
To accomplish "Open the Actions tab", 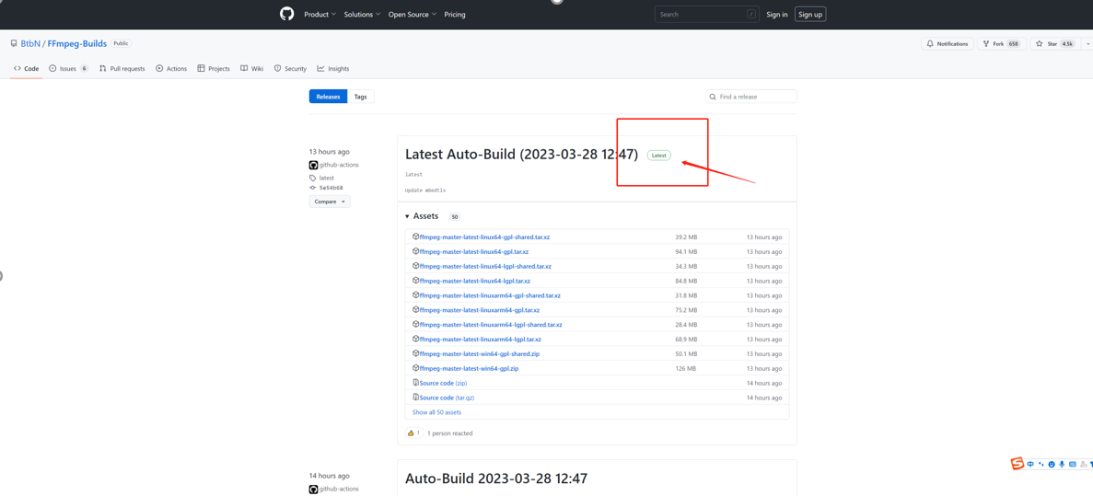I will [171, 68].
